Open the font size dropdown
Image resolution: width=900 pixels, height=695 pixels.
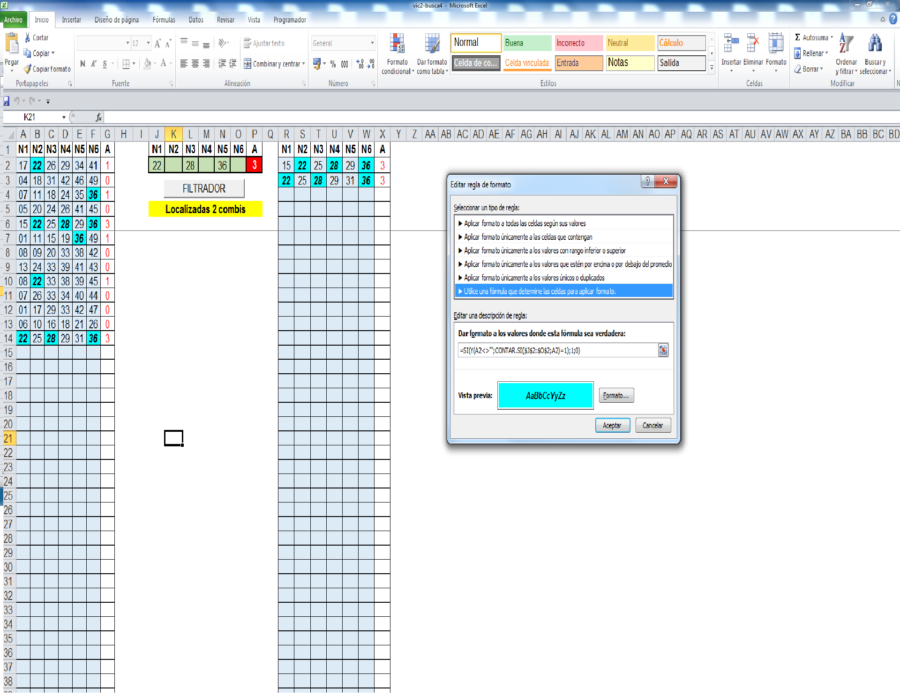coord(148,43)
